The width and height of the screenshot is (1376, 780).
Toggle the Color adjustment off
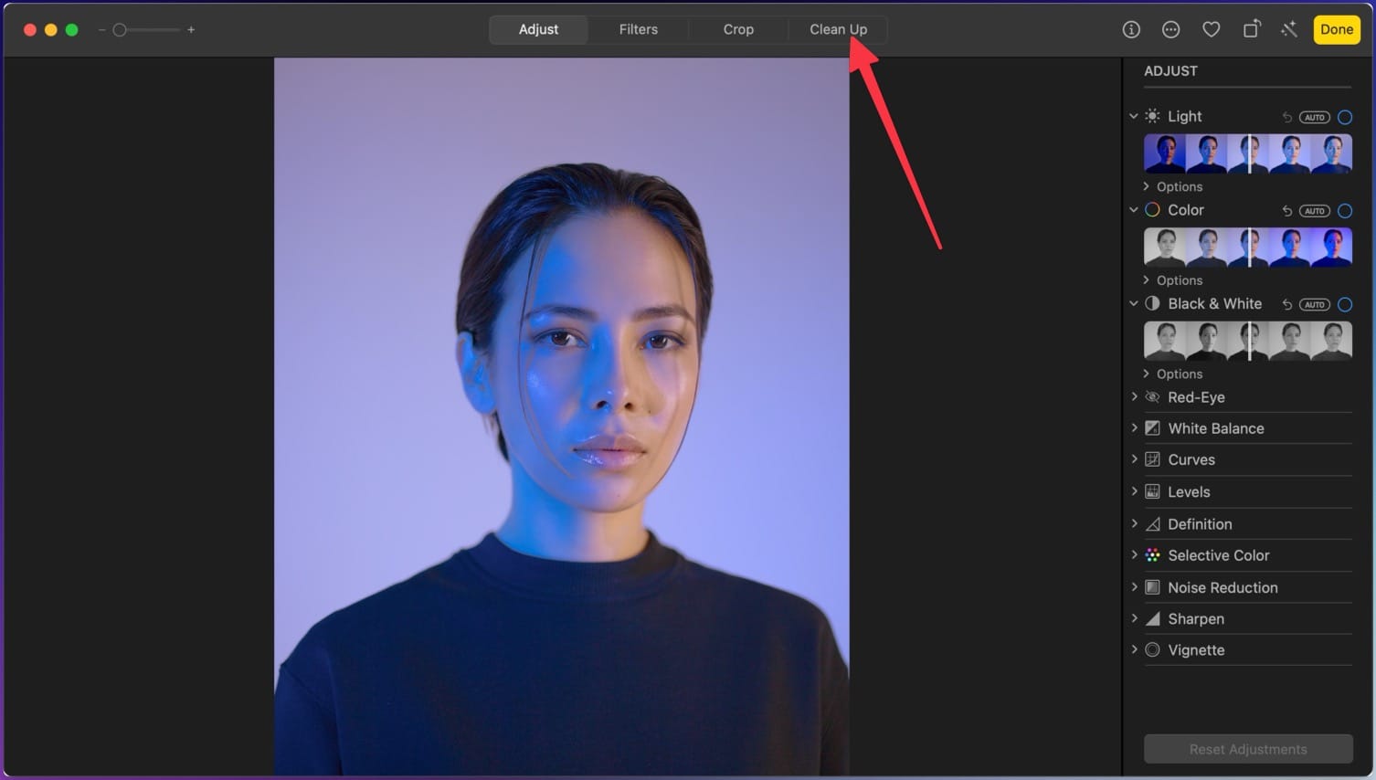(1344, 210)
